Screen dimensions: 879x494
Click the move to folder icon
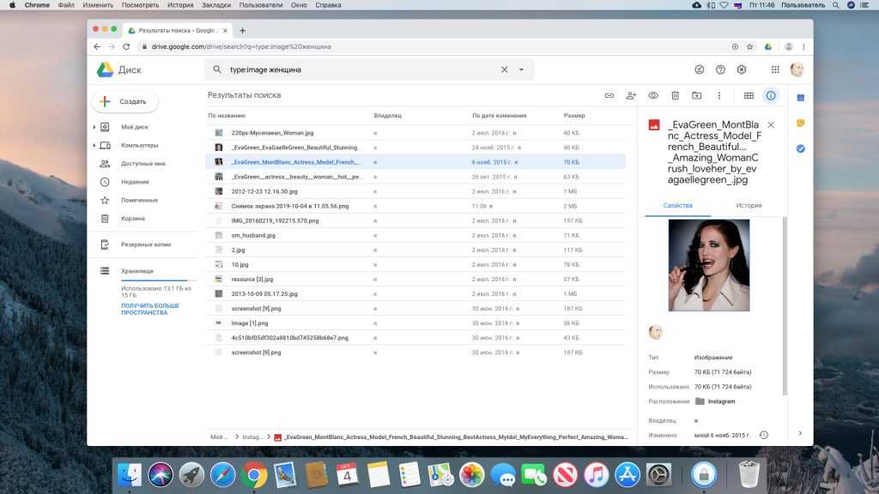(x=697, y=95)
